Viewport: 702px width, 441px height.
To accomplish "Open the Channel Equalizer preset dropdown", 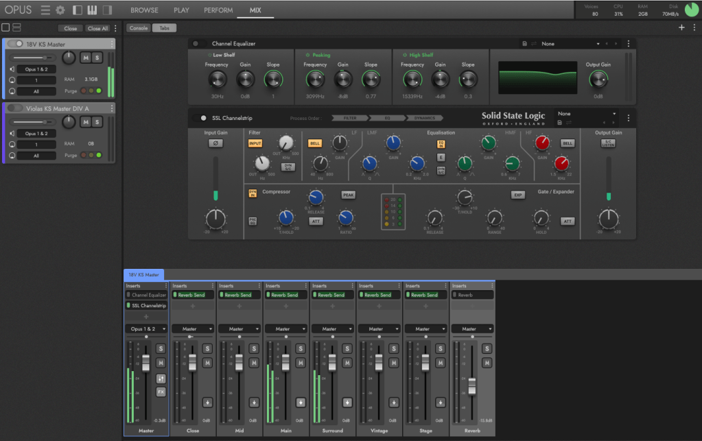I will coord(570,44).
